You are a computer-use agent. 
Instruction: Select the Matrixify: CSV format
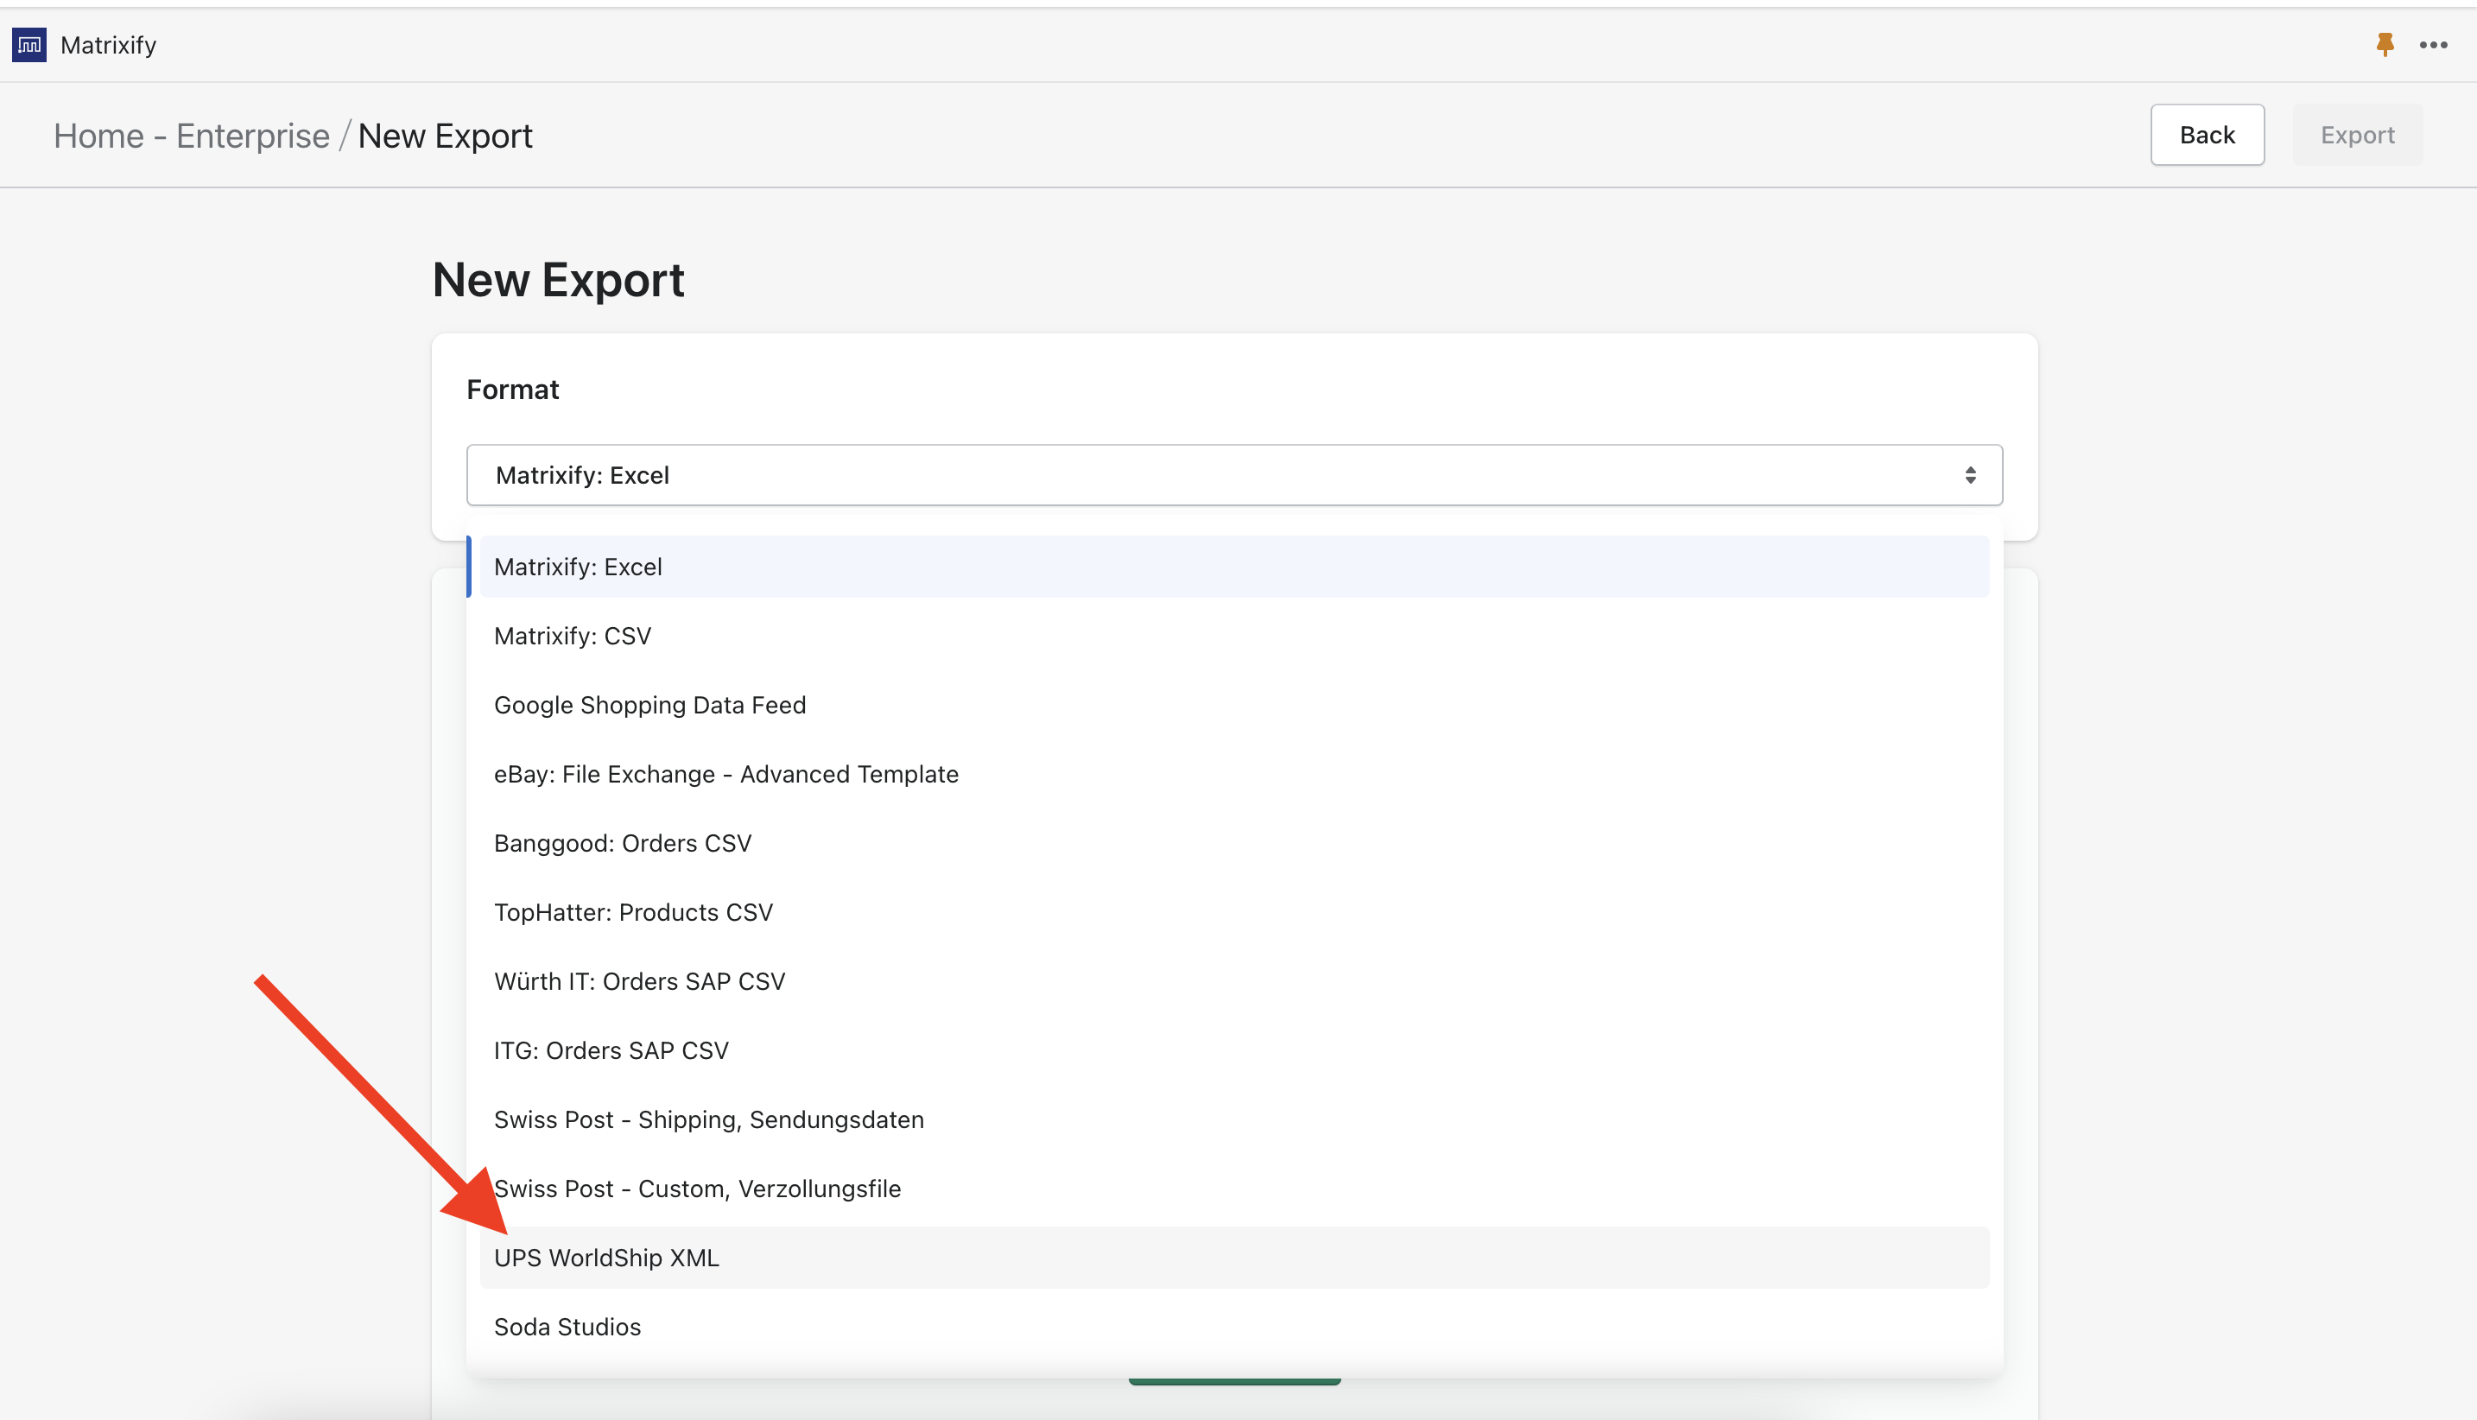[x=573, y=635]
